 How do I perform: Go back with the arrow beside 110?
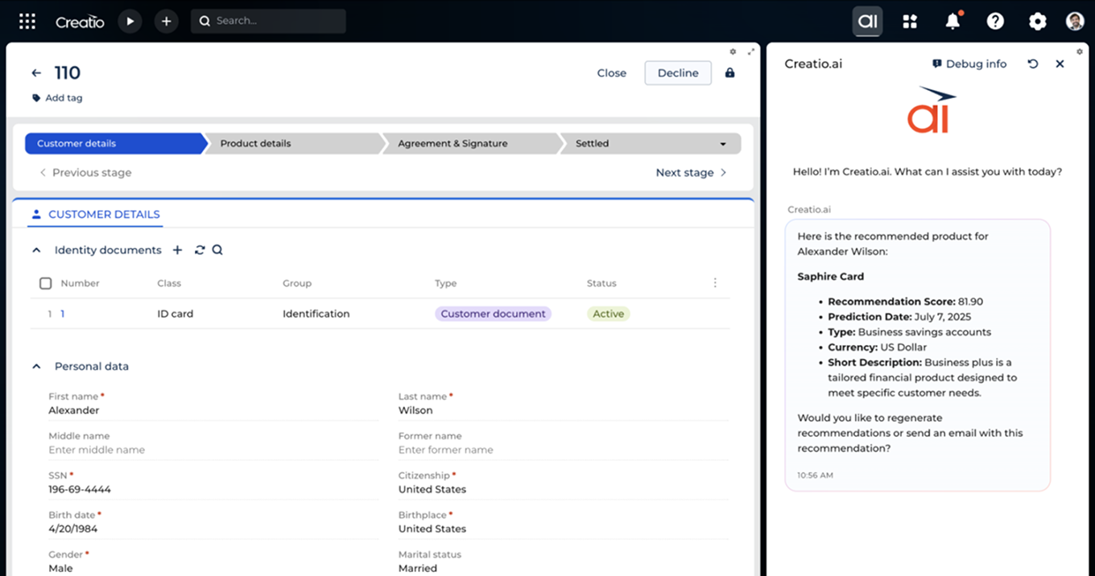click(36, 73)
